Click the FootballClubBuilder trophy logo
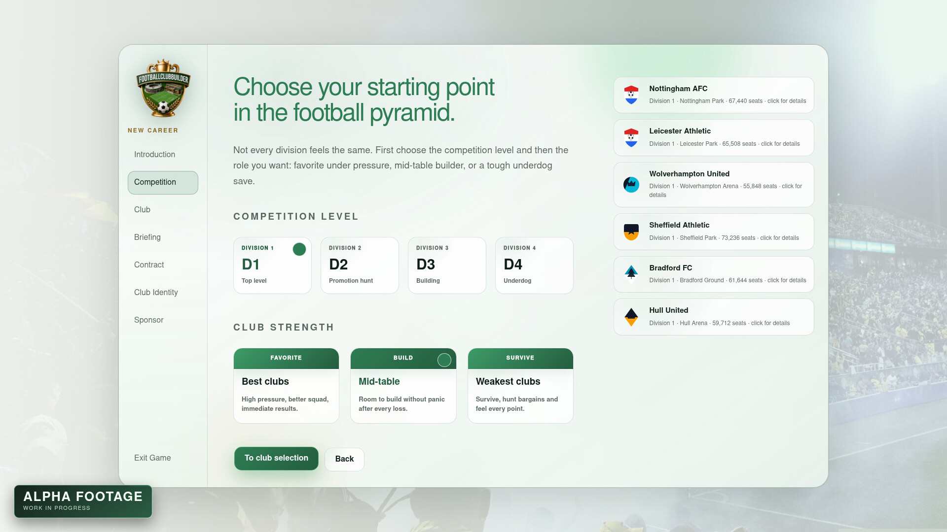 pos(163,88)
